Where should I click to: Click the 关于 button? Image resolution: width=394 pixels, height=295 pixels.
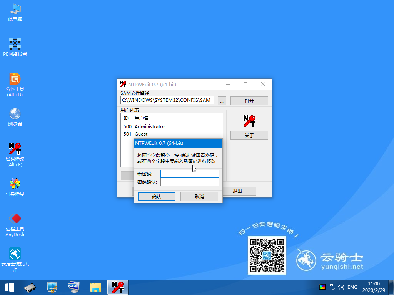(249, 136)
